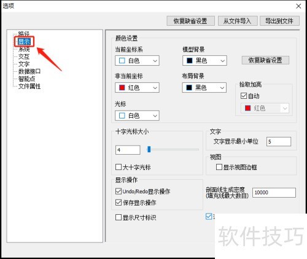Screen dimensions: 307x259
Task: Select 路径 in the options tree
Action: click(24, 34)
